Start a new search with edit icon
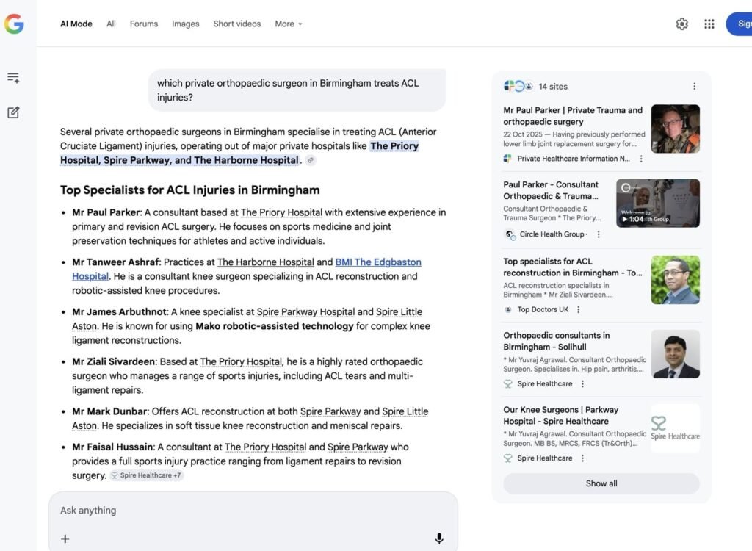This screenshot has height=551, width=752. 13,112
